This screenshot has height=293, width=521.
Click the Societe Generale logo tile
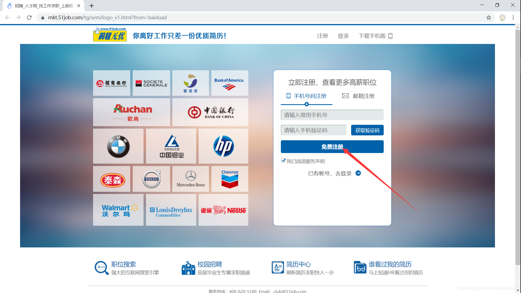[151, 83]
